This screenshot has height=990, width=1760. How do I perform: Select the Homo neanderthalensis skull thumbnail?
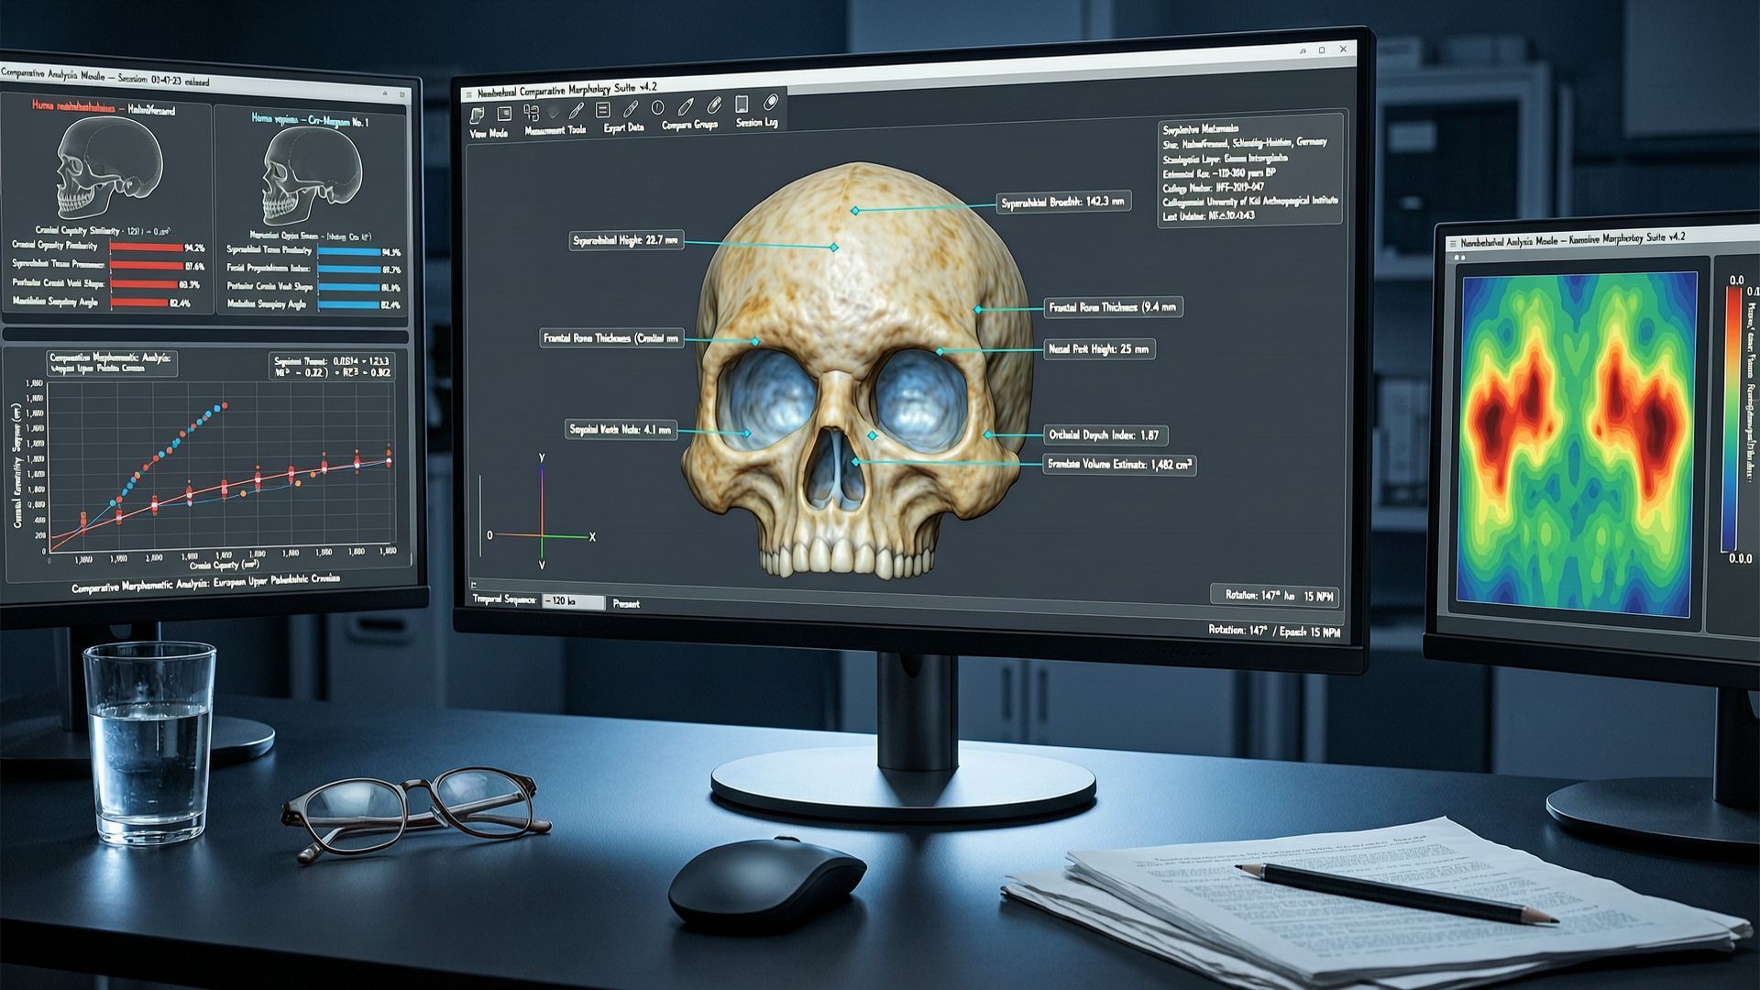pyautogui.click(x=108, y=167)
